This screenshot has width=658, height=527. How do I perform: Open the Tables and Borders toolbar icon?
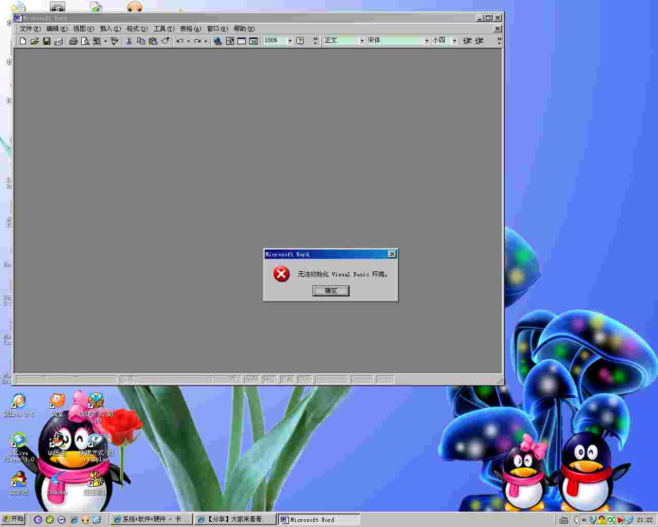pos(230,41)
